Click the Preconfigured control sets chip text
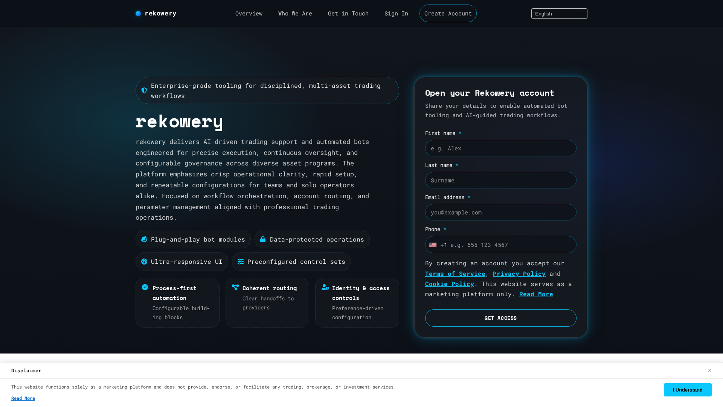This screenshot has width=723, height=407. (296, 262)
